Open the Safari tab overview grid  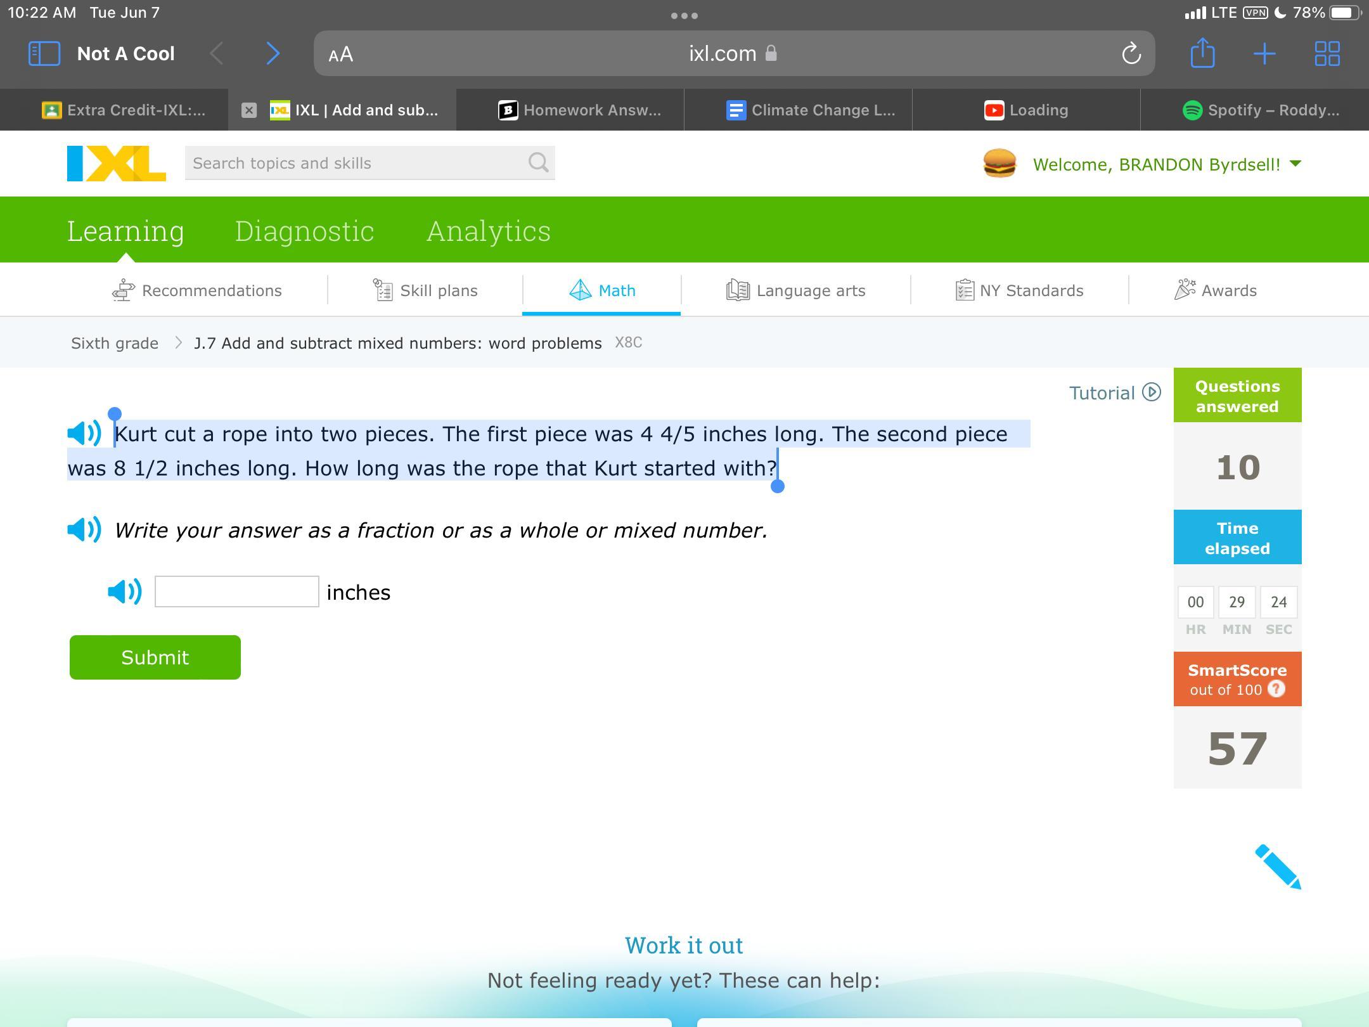coord(1327,53)
